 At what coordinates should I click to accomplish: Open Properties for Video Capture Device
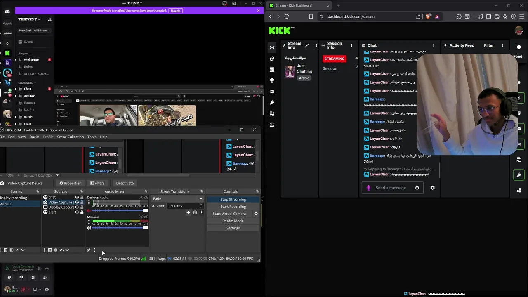click(x=70, y=183)
